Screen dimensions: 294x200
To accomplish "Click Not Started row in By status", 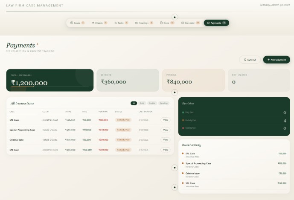I will point(234,128).
